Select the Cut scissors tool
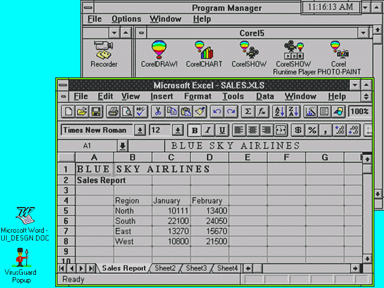 [x=157, y=112]
